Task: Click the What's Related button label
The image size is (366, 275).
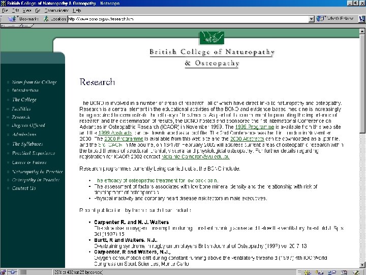Action: pos(340,18)
